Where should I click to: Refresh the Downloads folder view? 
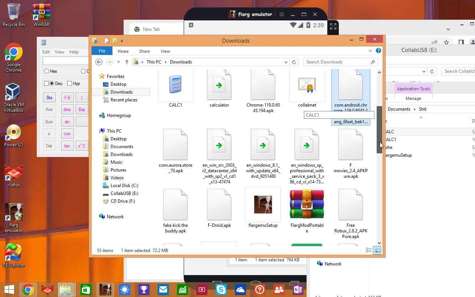click(x=294, y=62)
